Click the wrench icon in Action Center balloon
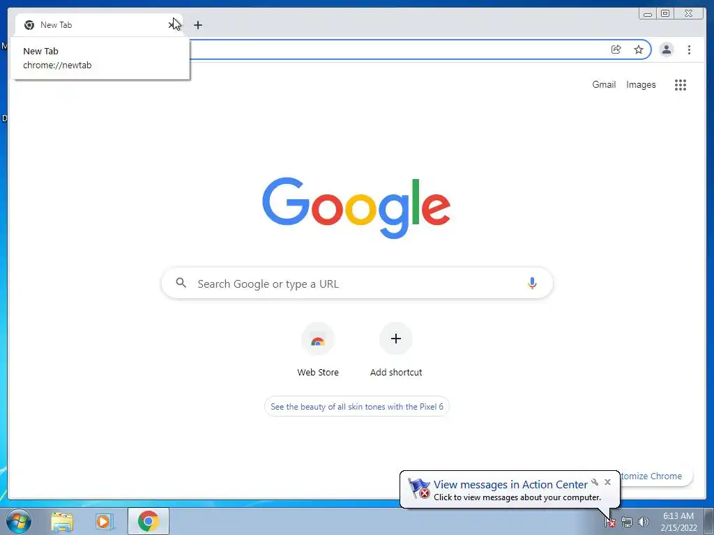Image resolution: width=714 pixels, height=535 pixels. point(595,482)
